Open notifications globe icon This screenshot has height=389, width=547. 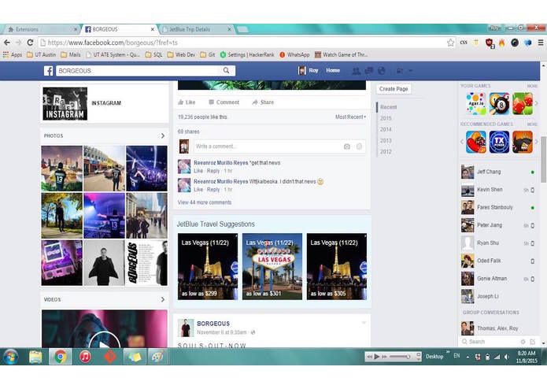(x=381, y=71)
